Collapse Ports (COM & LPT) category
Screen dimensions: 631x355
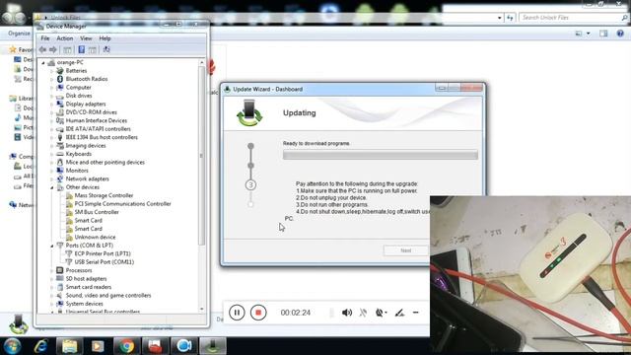[x=52, y=246]
